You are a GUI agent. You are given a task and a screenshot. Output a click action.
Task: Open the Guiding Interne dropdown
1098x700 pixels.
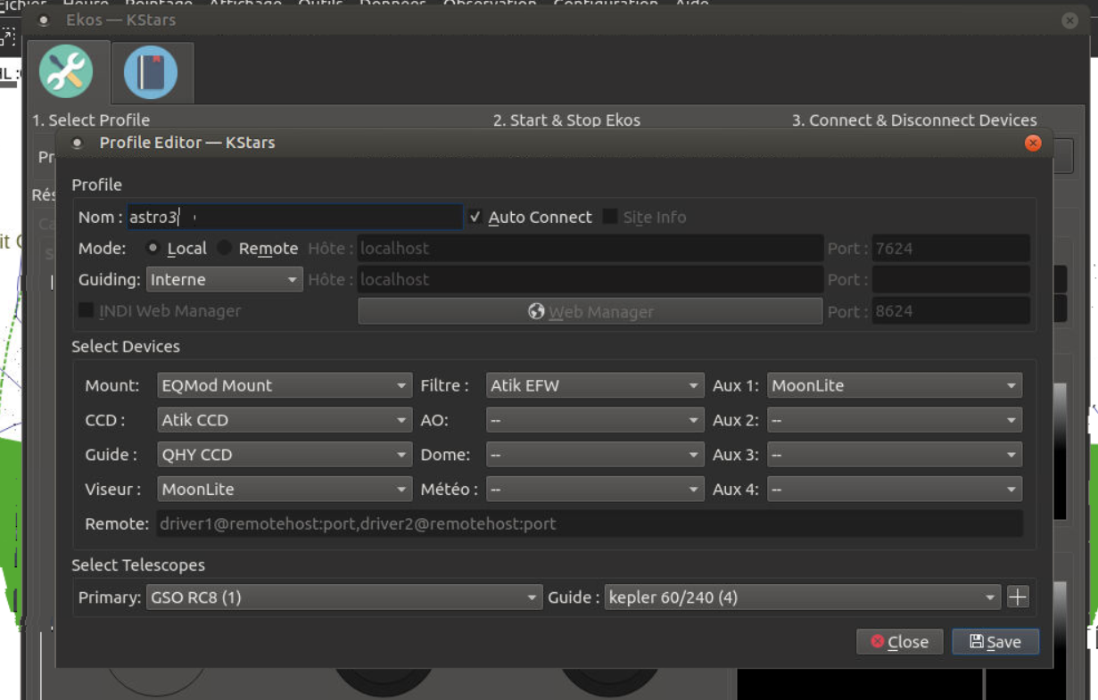pyautogui.click(x=224, y=280)
